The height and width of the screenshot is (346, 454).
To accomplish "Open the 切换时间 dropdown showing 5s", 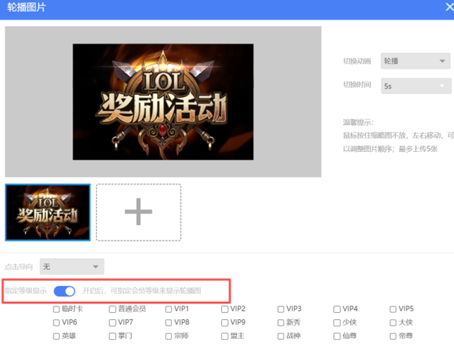I will [x=416, y=86].
